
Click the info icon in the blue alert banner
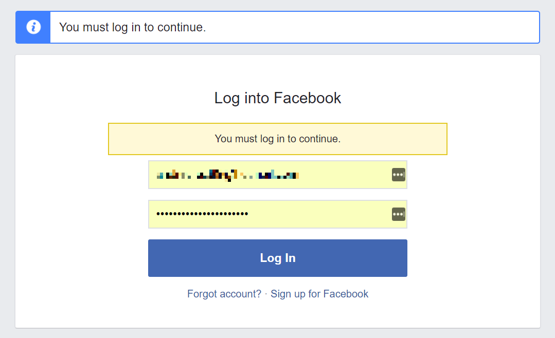click(32, 27)
